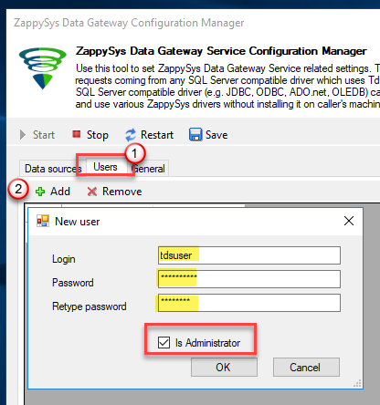Click the Save floppy disk icon

pyautogui.click(x=195, y=134)
